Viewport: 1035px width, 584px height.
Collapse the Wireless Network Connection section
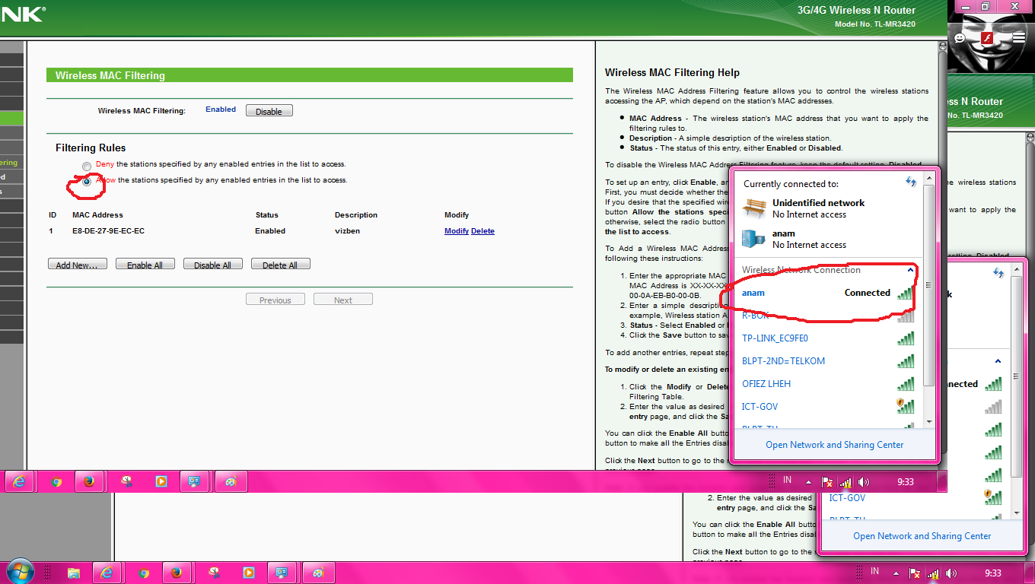[x=911, y=270]
